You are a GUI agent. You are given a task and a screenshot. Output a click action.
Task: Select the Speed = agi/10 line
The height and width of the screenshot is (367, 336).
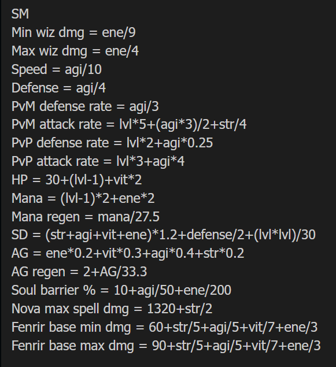click(x=57, y=69)
